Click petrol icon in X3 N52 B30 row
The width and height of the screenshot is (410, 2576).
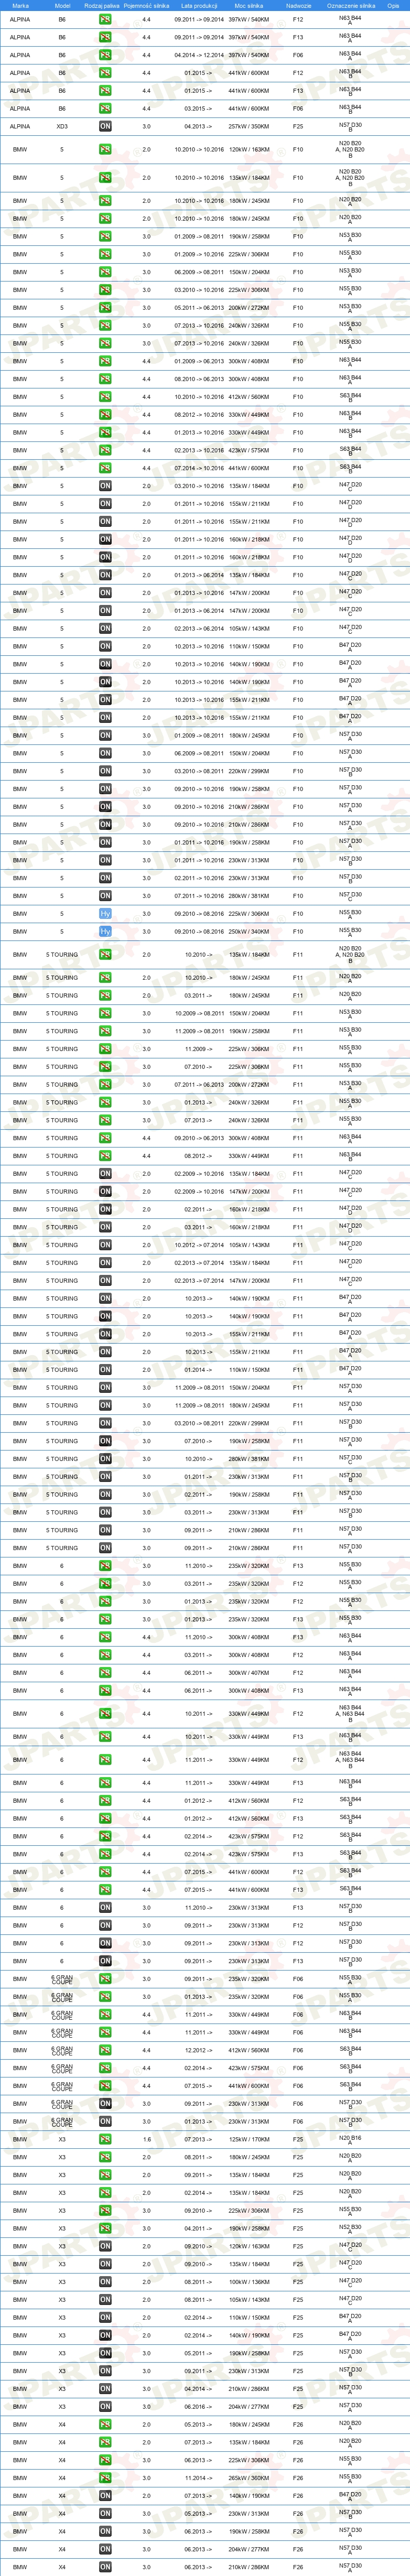click(105, 2229)
